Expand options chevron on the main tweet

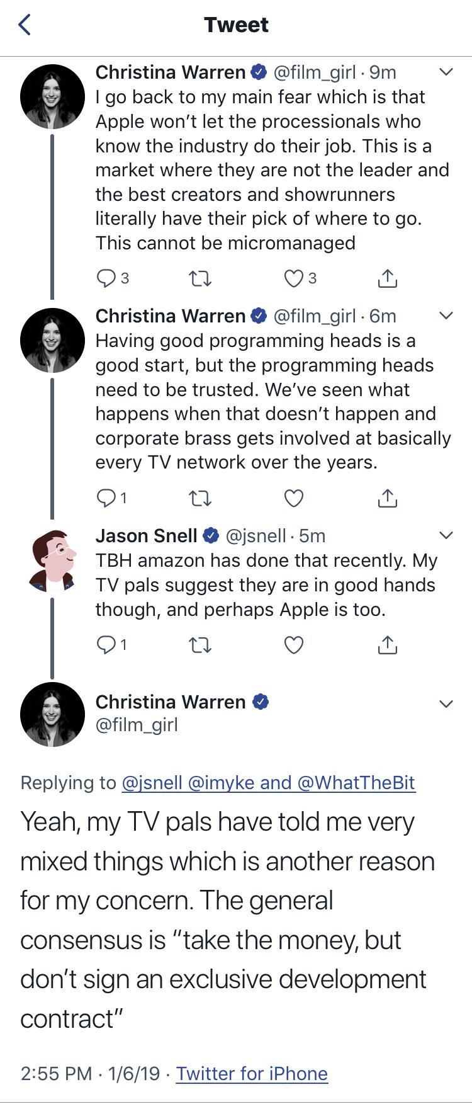point(445,703)
